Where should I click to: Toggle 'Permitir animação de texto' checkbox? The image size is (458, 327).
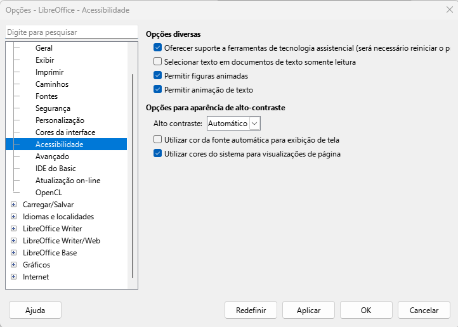pos(157,89)
